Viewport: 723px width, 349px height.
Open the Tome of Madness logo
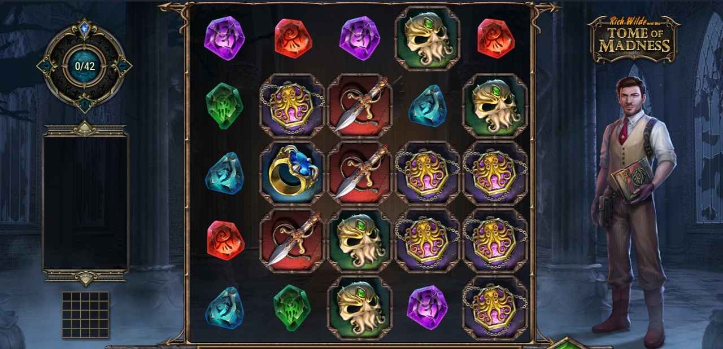click(634, 39)
